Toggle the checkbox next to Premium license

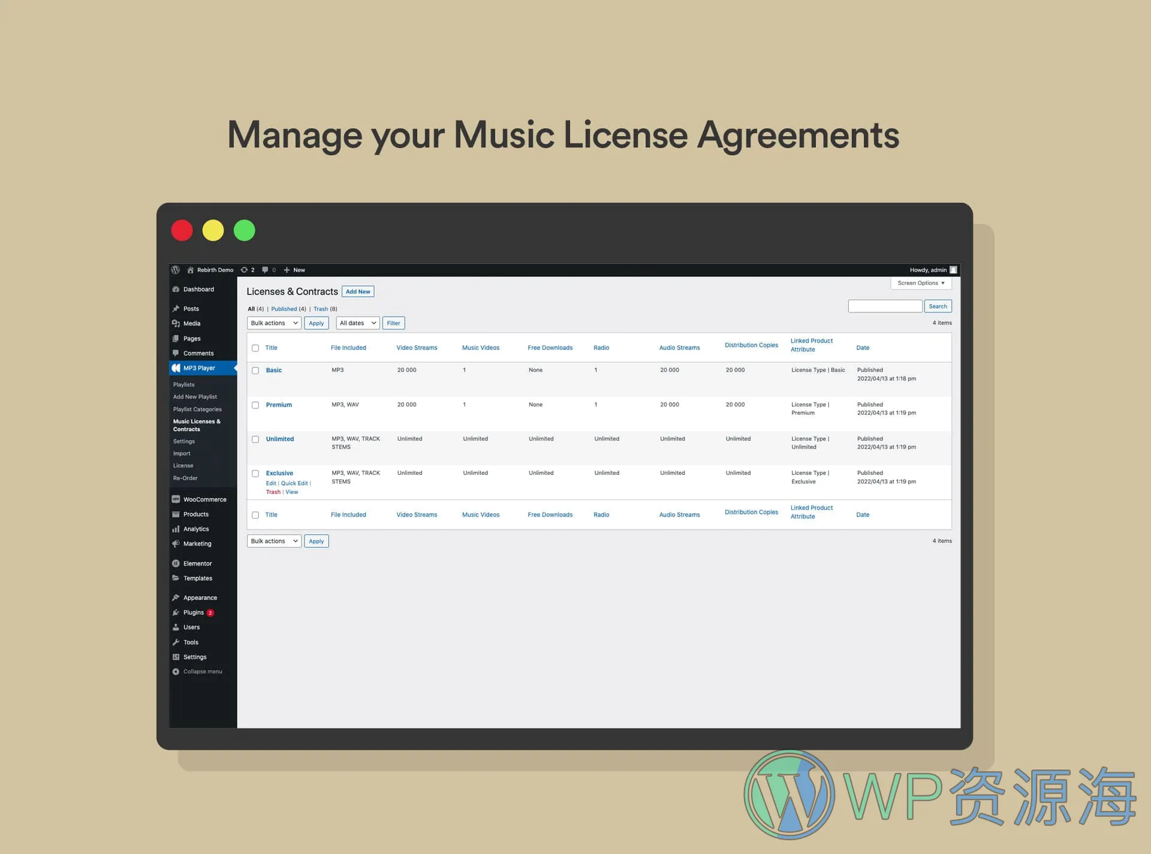tap(255, 404)
